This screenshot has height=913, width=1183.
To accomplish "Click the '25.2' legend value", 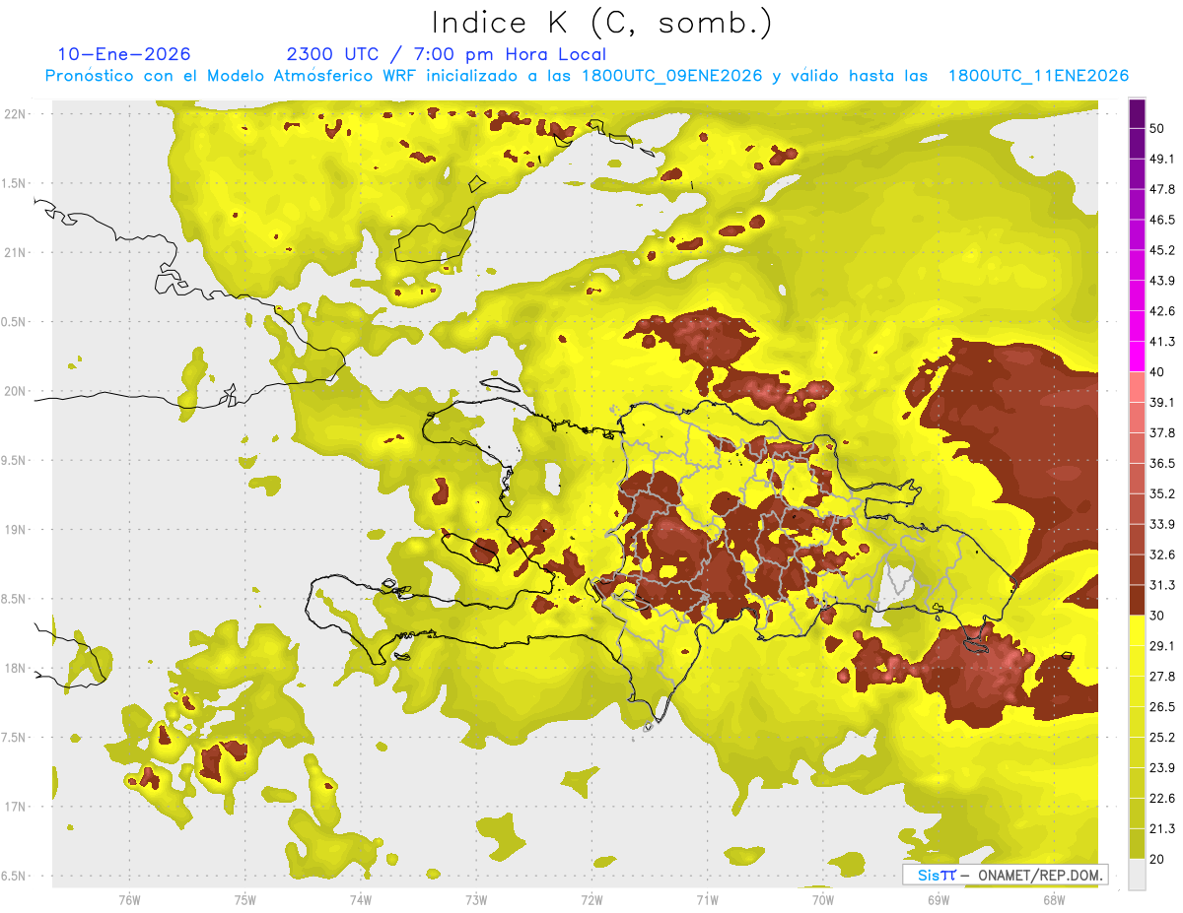I will point(1162,738).
